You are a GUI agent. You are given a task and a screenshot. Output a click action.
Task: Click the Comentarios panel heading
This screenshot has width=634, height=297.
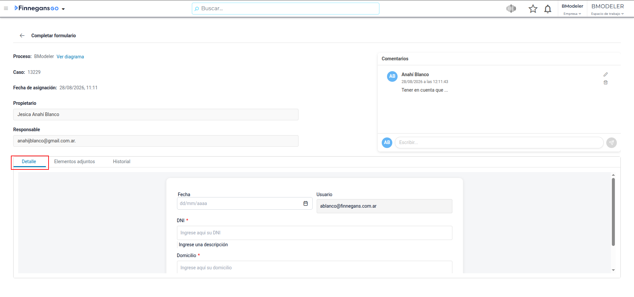pos(395,59)
